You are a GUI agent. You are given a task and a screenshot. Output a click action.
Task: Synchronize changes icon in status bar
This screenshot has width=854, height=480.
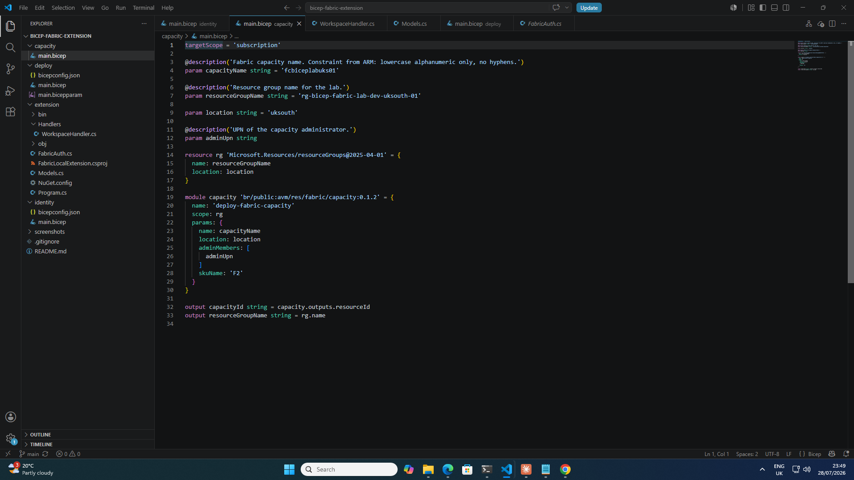45,454
